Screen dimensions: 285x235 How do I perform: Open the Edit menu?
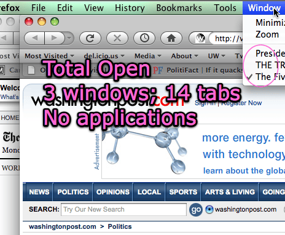point(65,8)
